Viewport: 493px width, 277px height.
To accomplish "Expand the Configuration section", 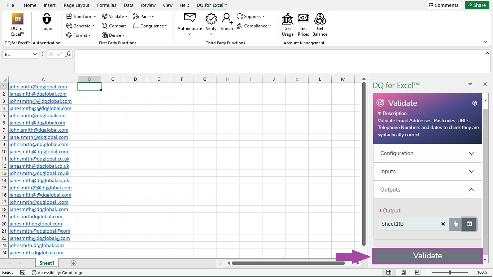I will point(427,153).
